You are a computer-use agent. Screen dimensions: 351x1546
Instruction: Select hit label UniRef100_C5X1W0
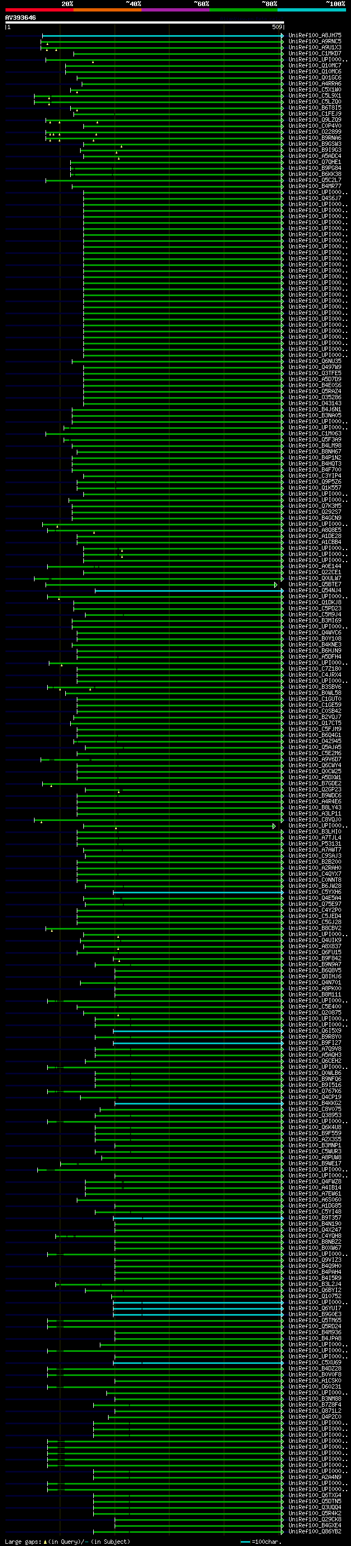coord(315,89)
